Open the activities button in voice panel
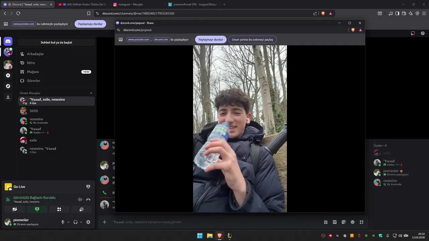429x241 pixels. (59, 209)
